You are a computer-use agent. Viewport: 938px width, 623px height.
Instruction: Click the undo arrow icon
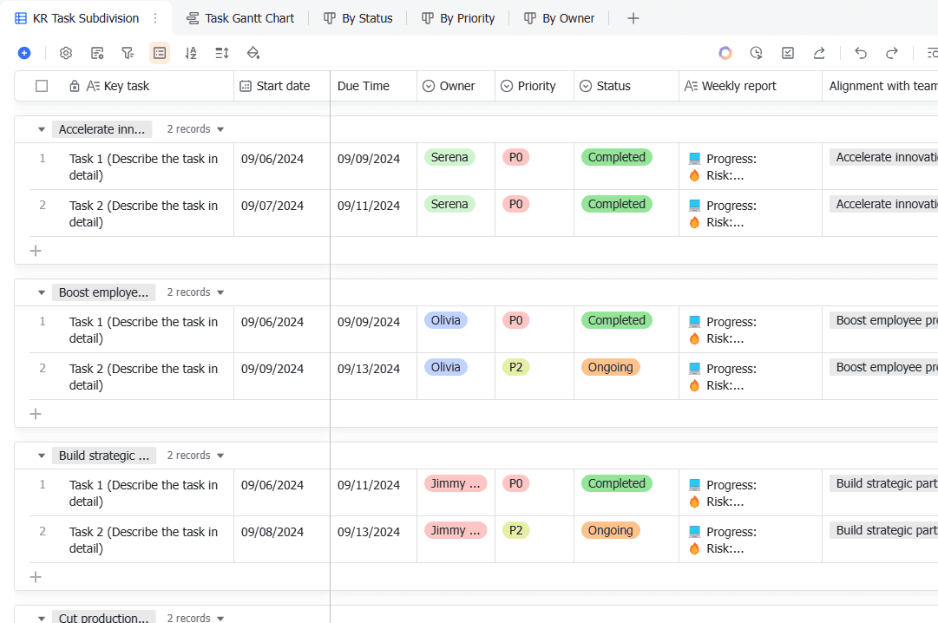tap(861, 53)
